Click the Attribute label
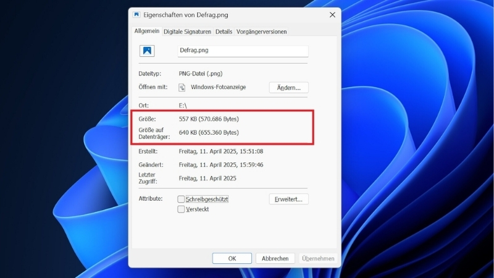The height and width of the screenshot is (278, 494). coord(151,198)
